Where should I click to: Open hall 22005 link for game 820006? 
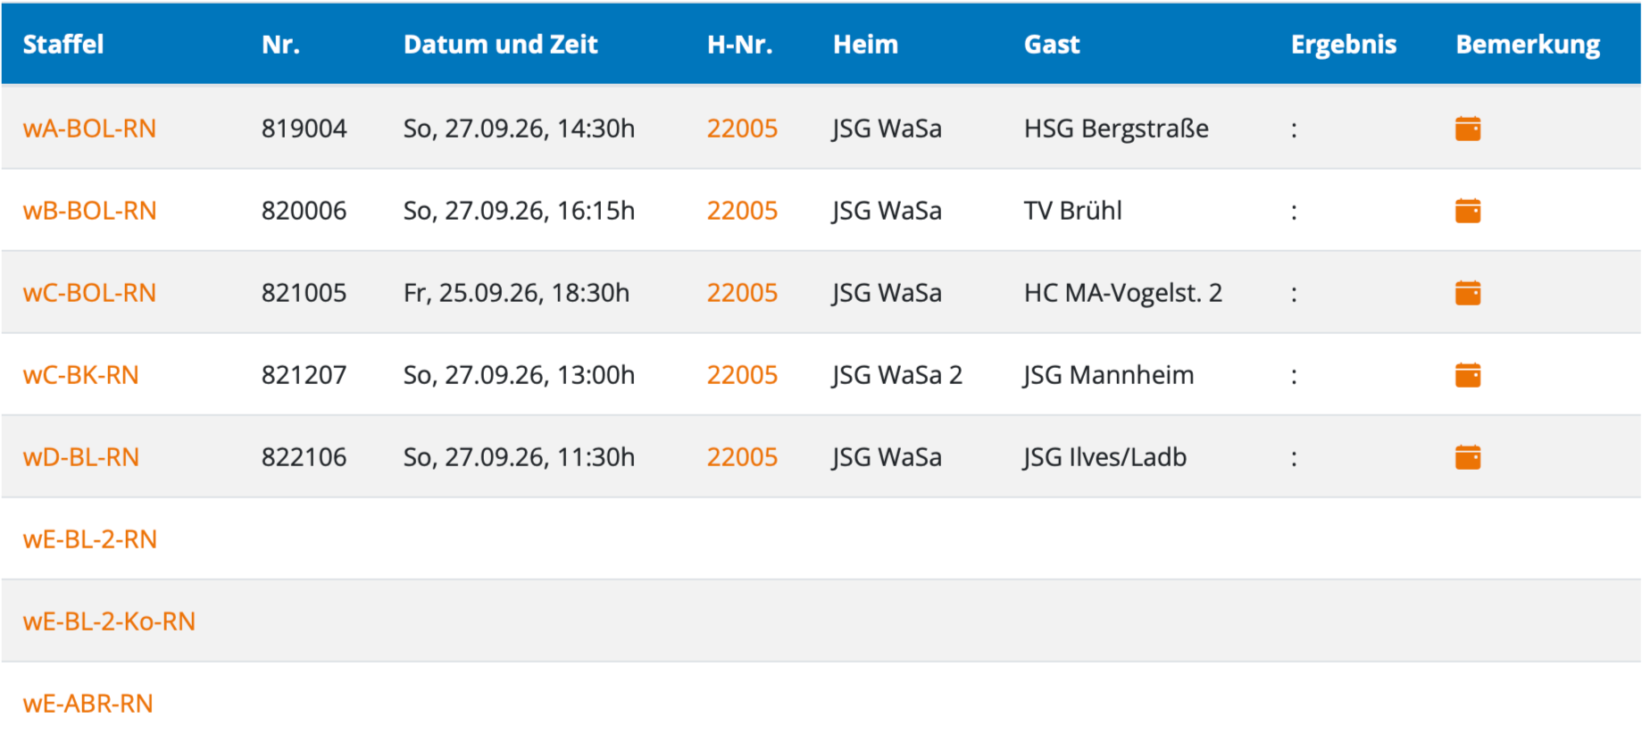pos(742,211)
